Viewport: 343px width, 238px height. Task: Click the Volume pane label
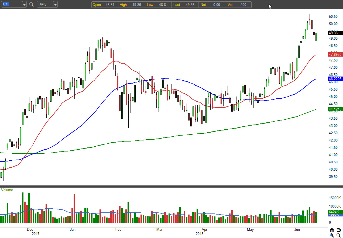[x=7, y=190]
